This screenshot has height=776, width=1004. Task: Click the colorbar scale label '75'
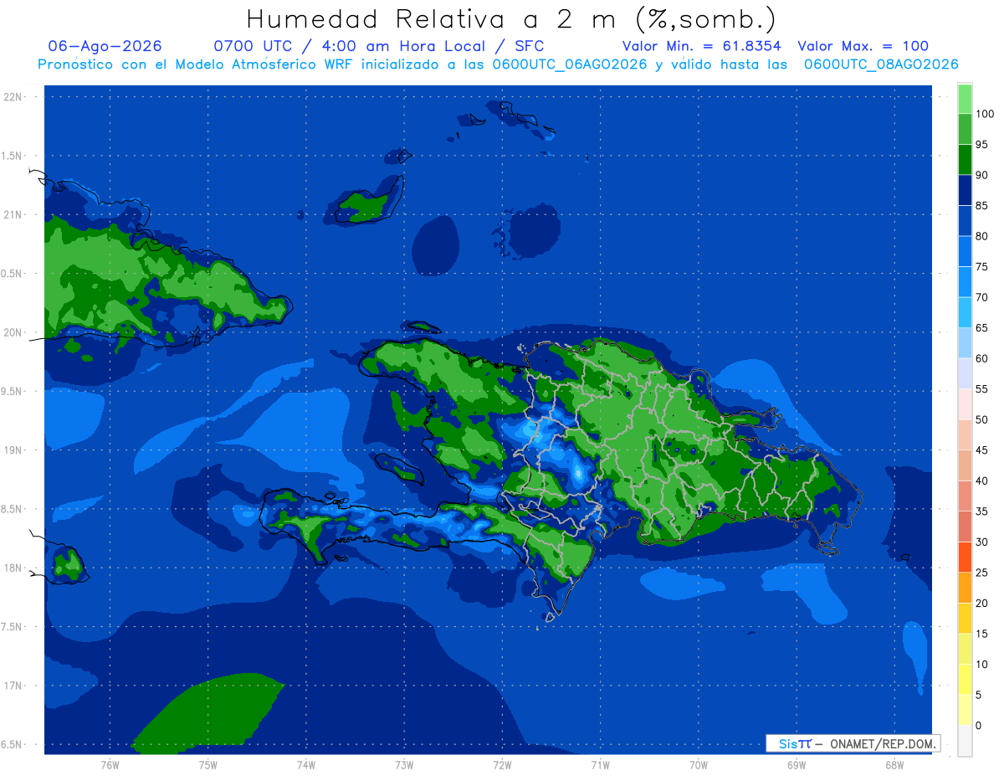click(981, 267)
